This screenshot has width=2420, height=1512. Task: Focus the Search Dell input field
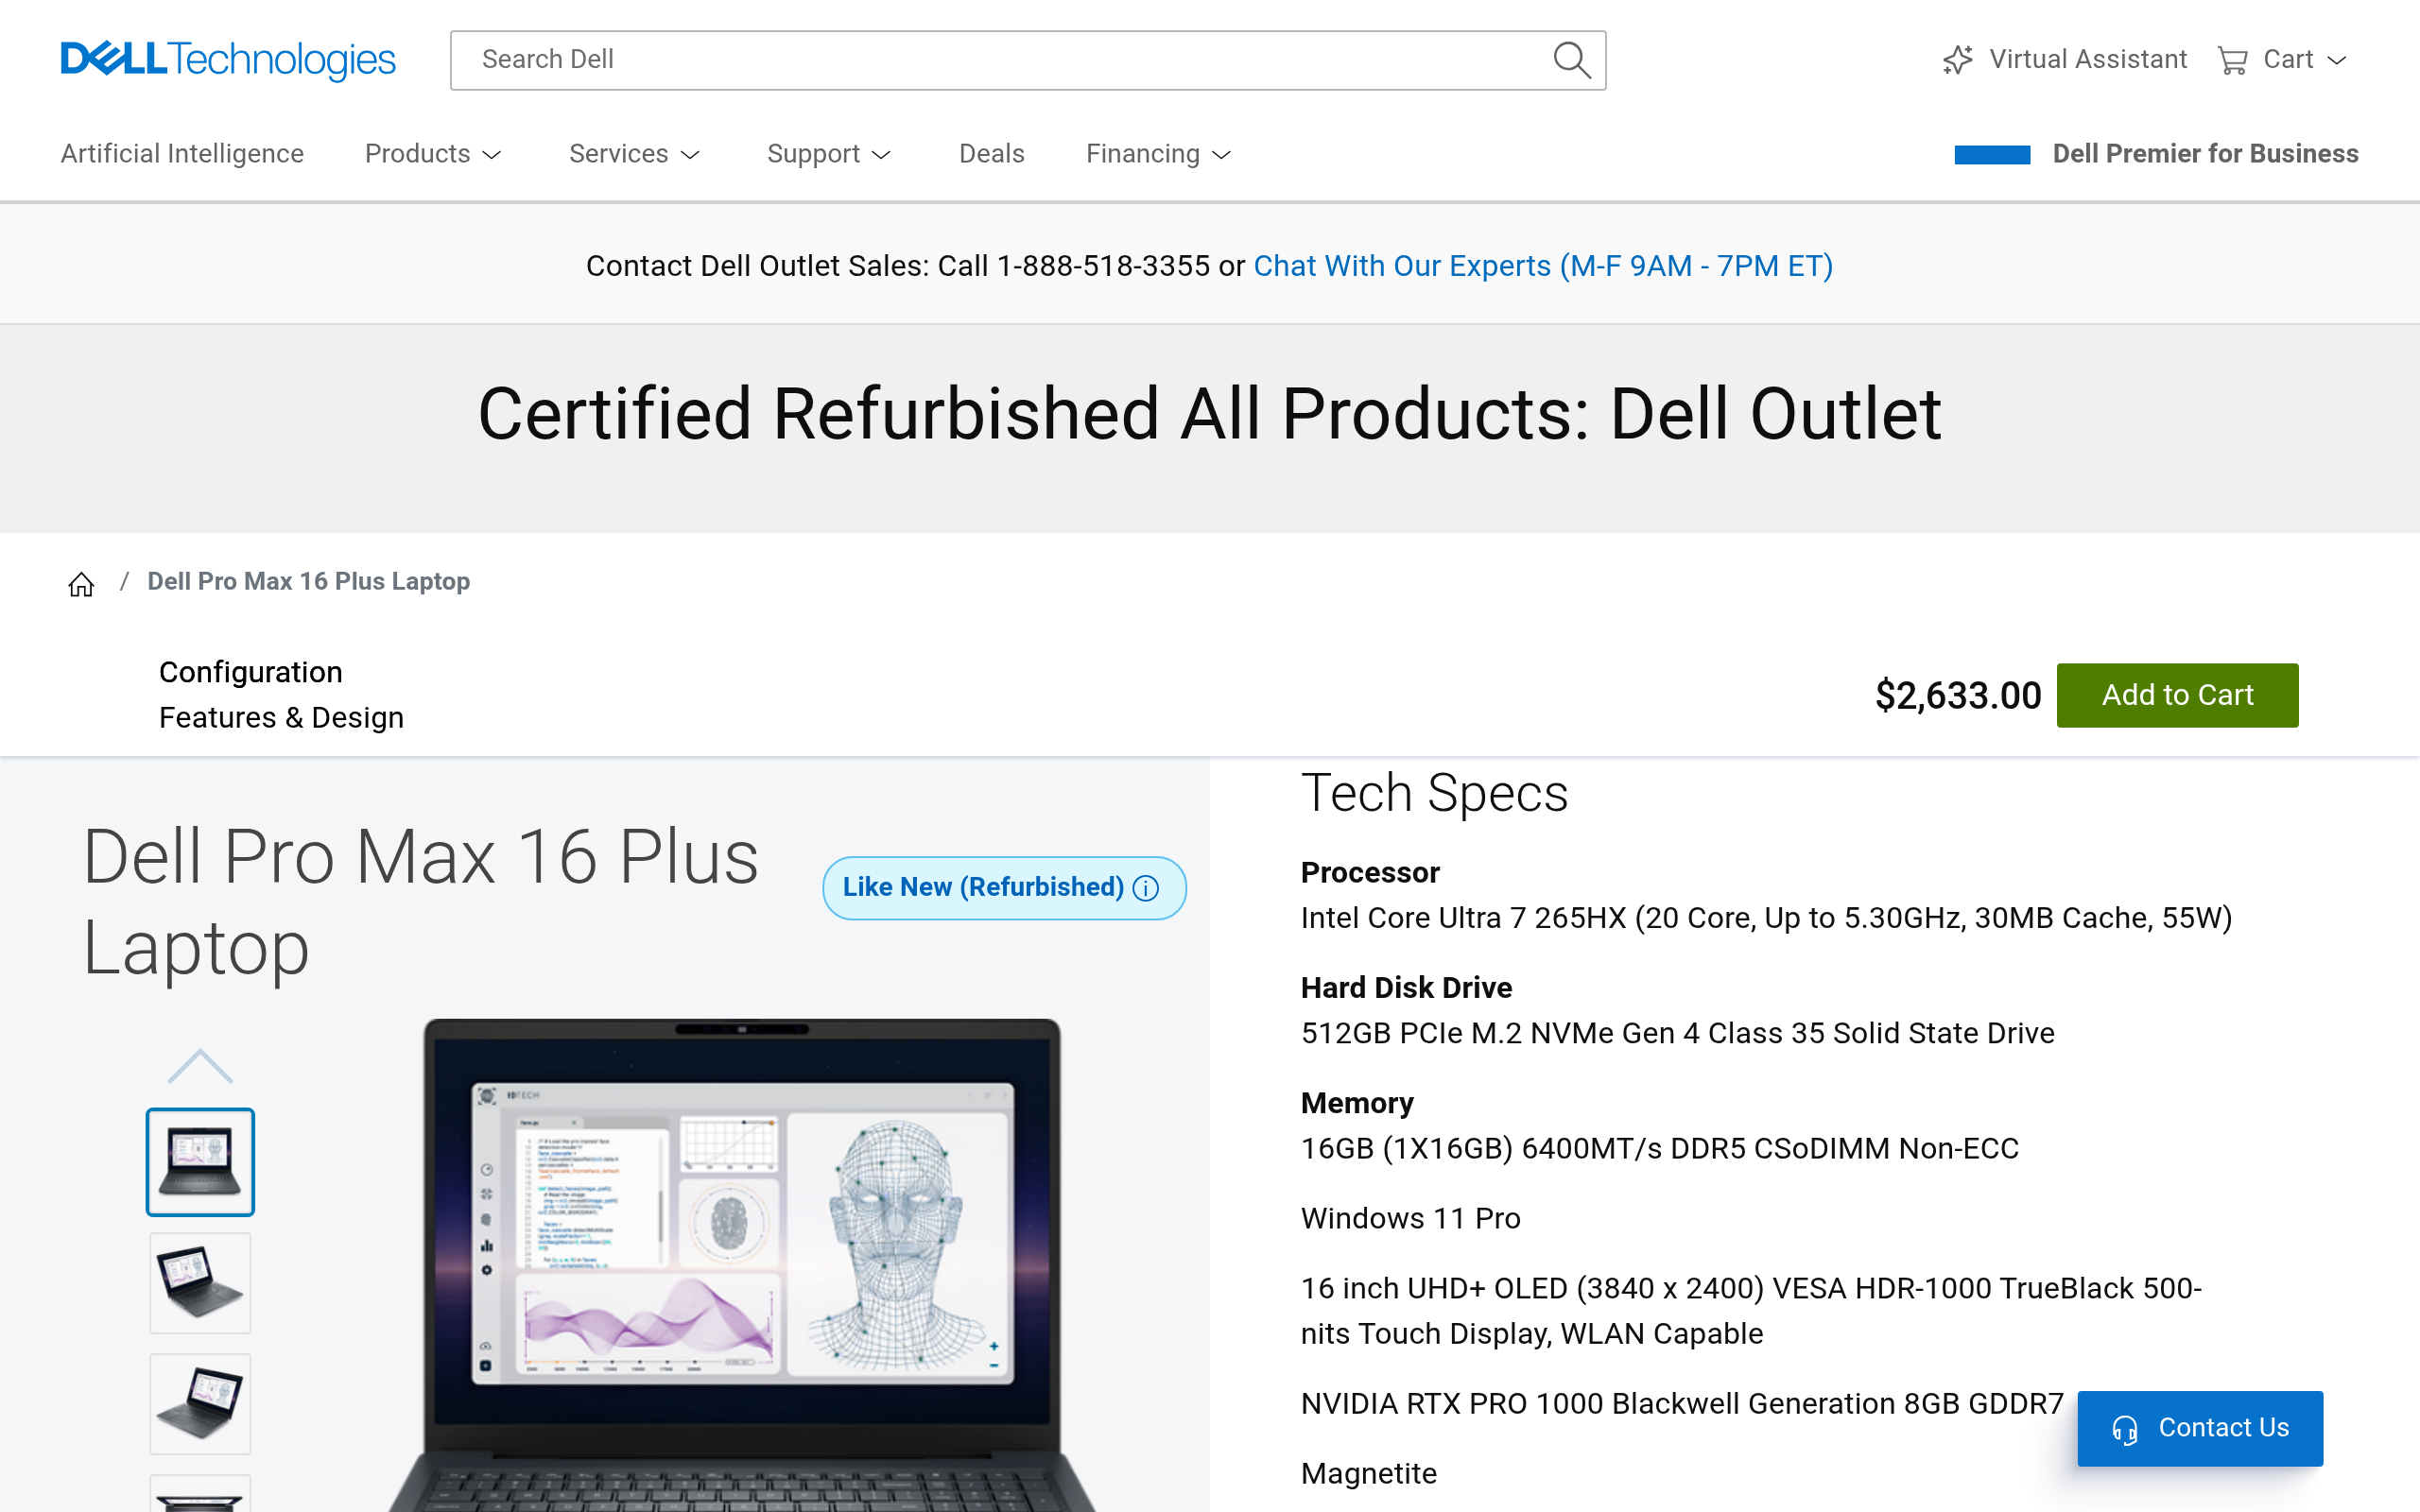1000,60
